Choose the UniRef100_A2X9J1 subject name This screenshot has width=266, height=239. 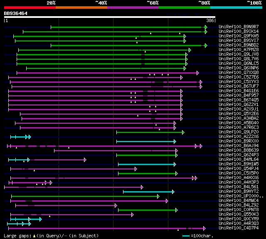coord(239,109)
